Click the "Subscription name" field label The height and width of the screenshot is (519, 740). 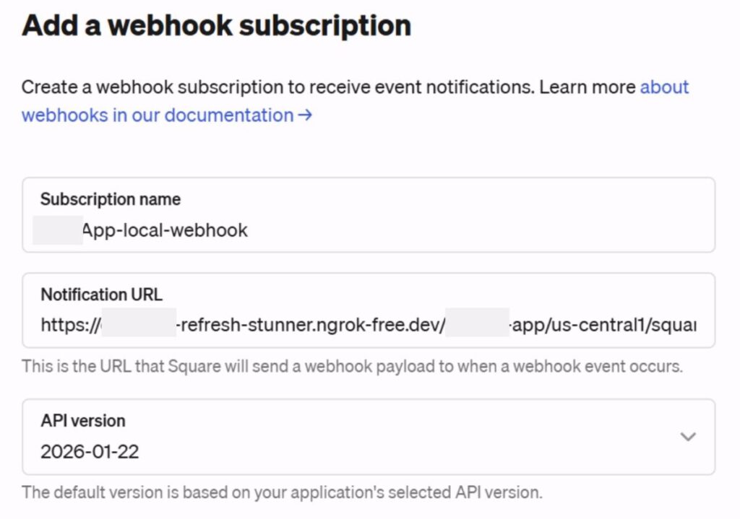click(110, 199)
